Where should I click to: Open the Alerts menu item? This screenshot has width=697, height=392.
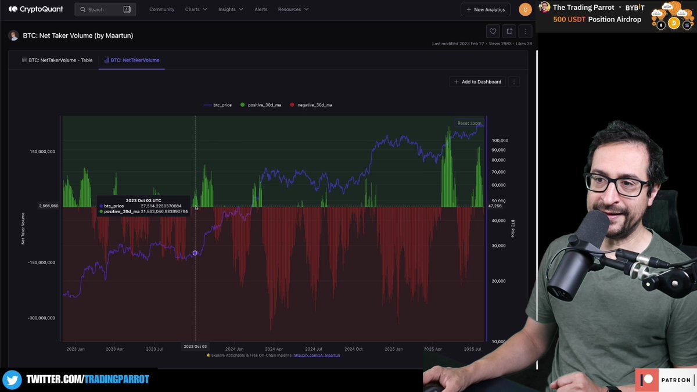pyautogui.click(x=261, y=9)
